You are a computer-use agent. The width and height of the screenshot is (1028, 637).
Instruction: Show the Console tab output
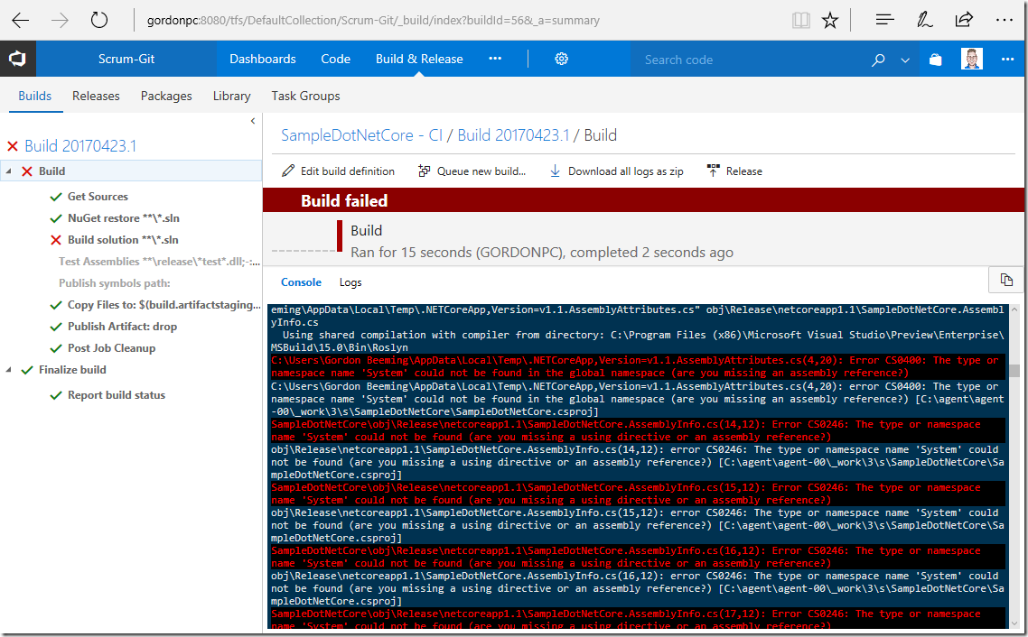(x=301, y=282)
